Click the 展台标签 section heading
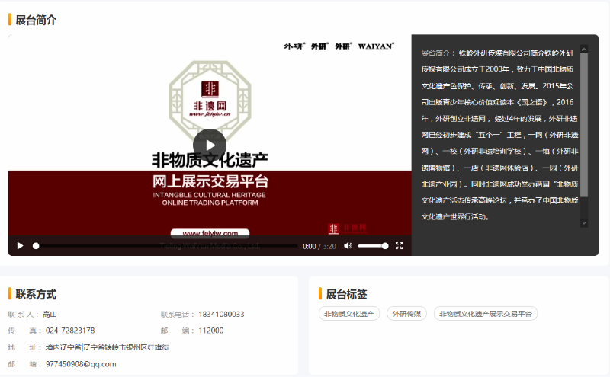Image resolution: width=610 pixels, height=377 pixels. pos(346,294)
